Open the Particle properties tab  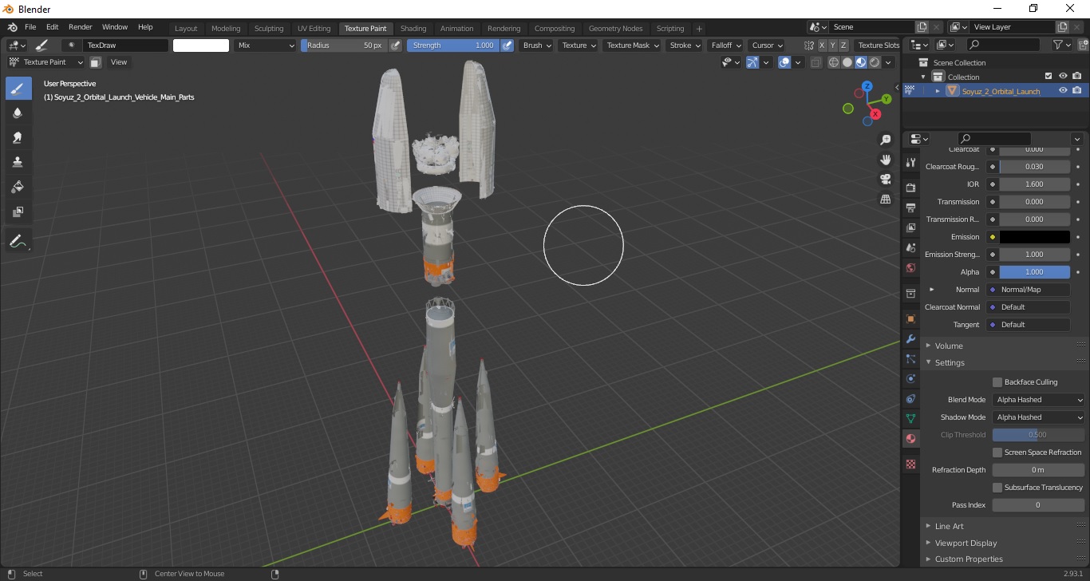click(x=910, y=359)
